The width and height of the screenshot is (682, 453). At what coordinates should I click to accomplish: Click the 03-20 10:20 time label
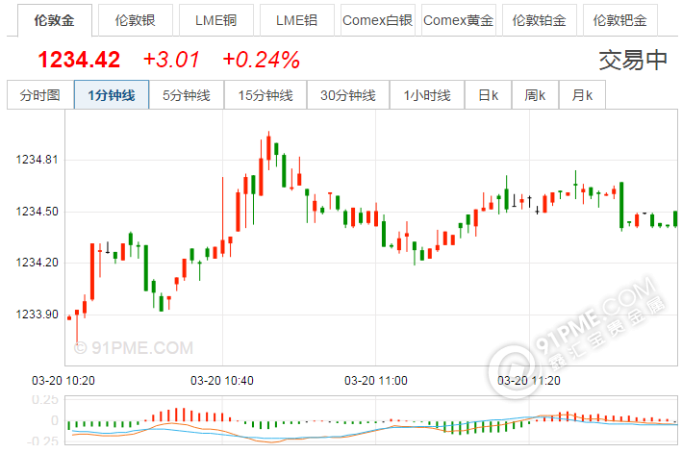63,381
